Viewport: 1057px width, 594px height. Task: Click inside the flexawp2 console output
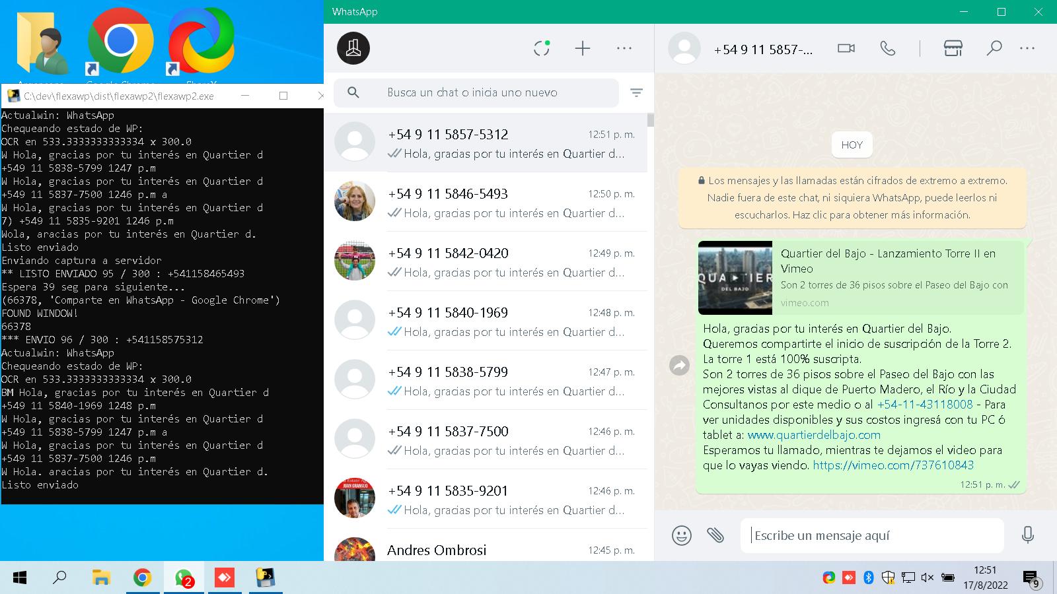point(162,306)
